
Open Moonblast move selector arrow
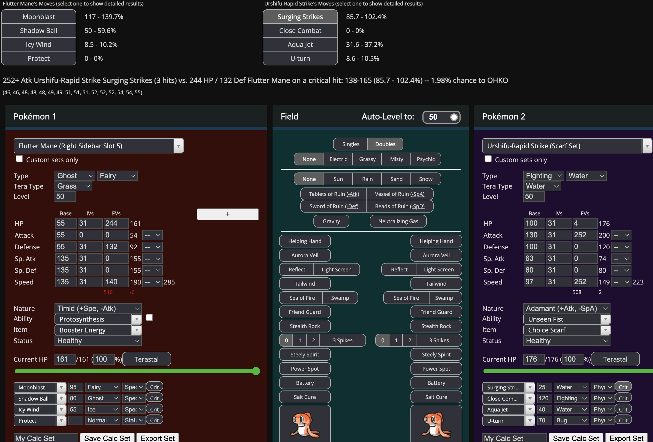click(61, 387)
